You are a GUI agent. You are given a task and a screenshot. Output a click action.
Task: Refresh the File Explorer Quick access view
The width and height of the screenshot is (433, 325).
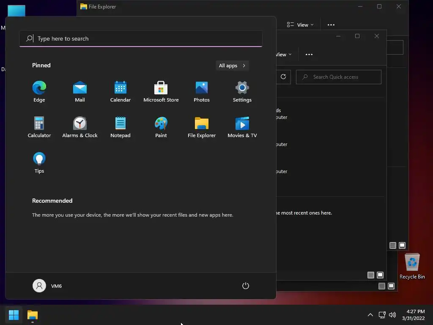(x=283, y=77)
